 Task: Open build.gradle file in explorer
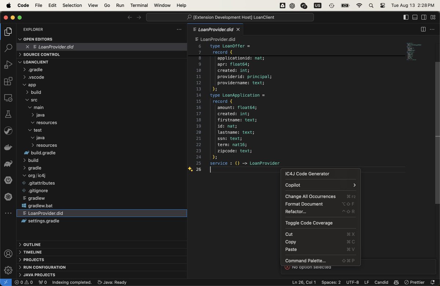[x=102, y=153]
